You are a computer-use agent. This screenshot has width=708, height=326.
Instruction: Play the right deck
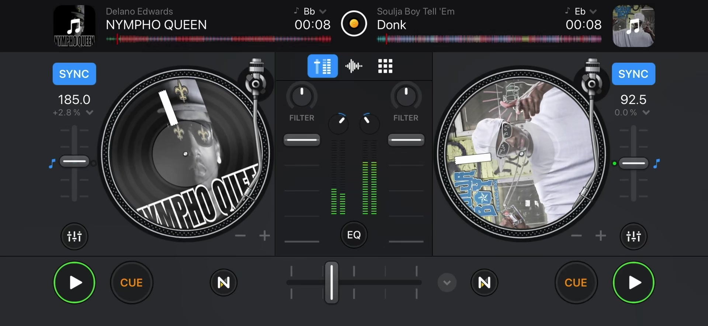click(x=634, y=282)
